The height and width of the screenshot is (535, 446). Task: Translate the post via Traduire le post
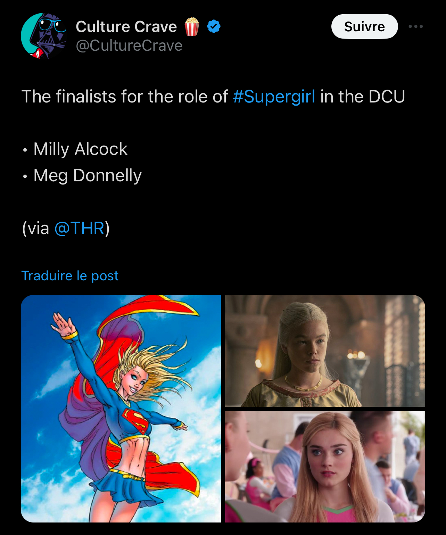70,275
